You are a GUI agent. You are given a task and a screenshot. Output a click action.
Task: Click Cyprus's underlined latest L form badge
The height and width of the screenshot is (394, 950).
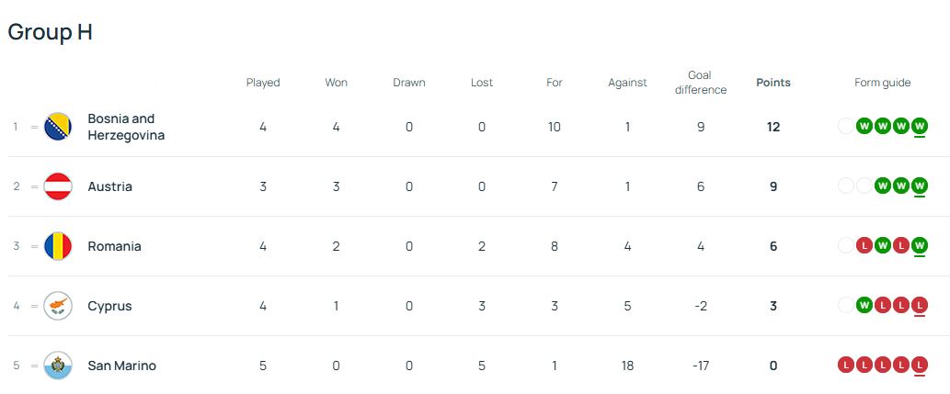(920, 306)
